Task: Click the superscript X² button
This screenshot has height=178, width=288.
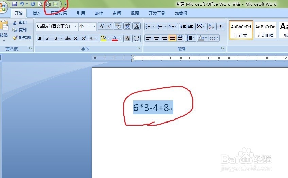Action: tap(84, 38)
